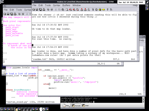
Task: Click Shell icon in readme.txt GVIM toolbar
Action: tap(96, 9)
